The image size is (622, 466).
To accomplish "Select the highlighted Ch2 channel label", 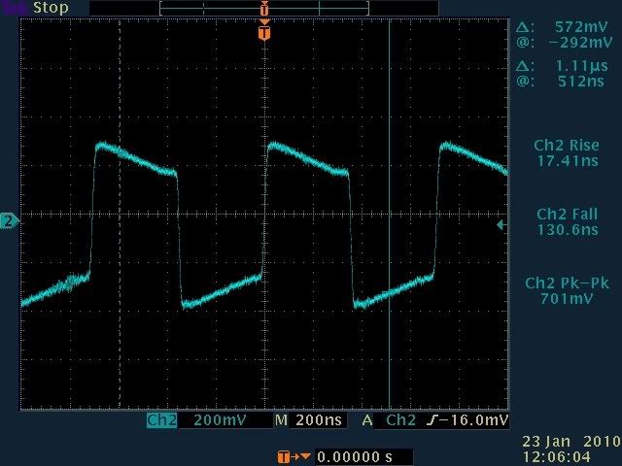I will (161, 421).
